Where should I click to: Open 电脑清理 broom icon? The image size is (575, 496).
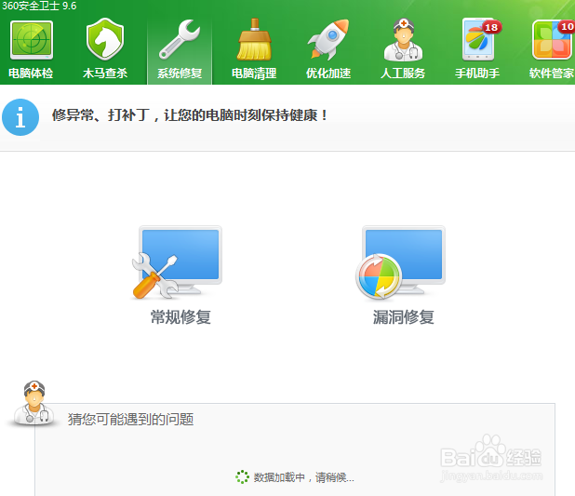point(254,39)
